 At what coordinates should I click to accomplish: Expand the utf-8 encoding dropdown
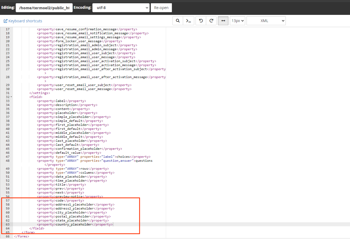[121, 8]
